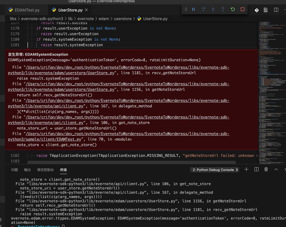The width and height of the screenshot is (286, 227).
Task: Open the evernote-sdk-python3 breadcrumb
Action: (x=42, y=19)
